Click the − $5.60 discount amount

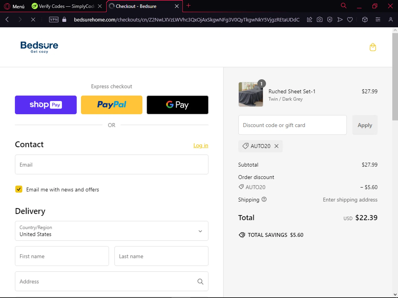369,187
